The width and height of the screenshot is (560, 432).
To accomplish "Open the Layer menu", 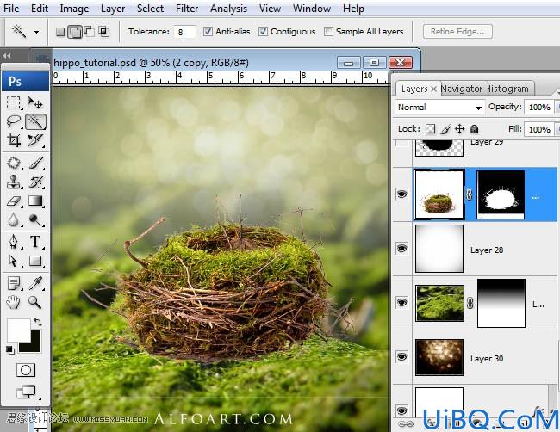I will pos(113,9).
